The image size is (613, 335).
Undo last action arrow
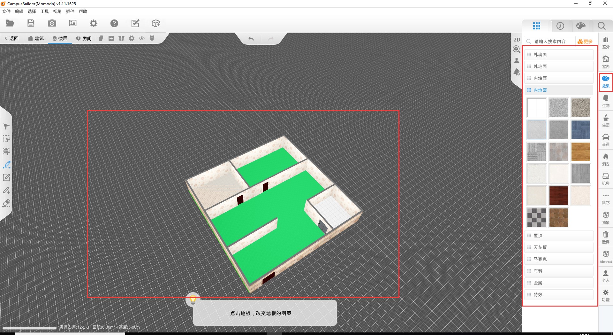pyautogui.click(x=251, y=39)
